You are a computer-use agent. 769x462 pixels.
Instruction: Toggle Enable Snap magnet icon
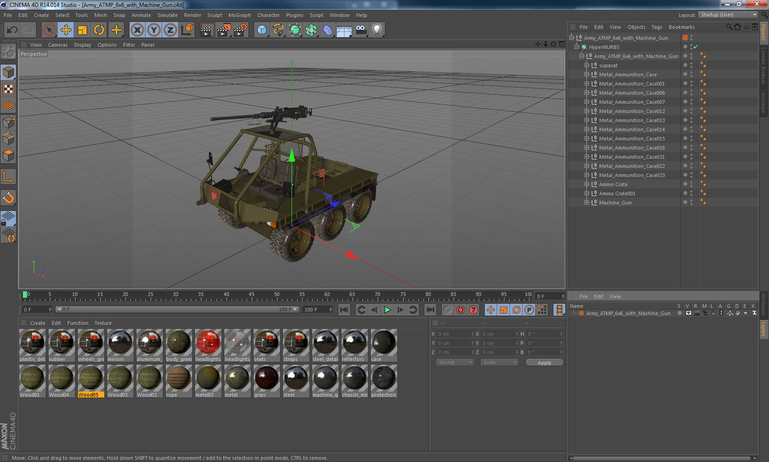click(8, 198)
